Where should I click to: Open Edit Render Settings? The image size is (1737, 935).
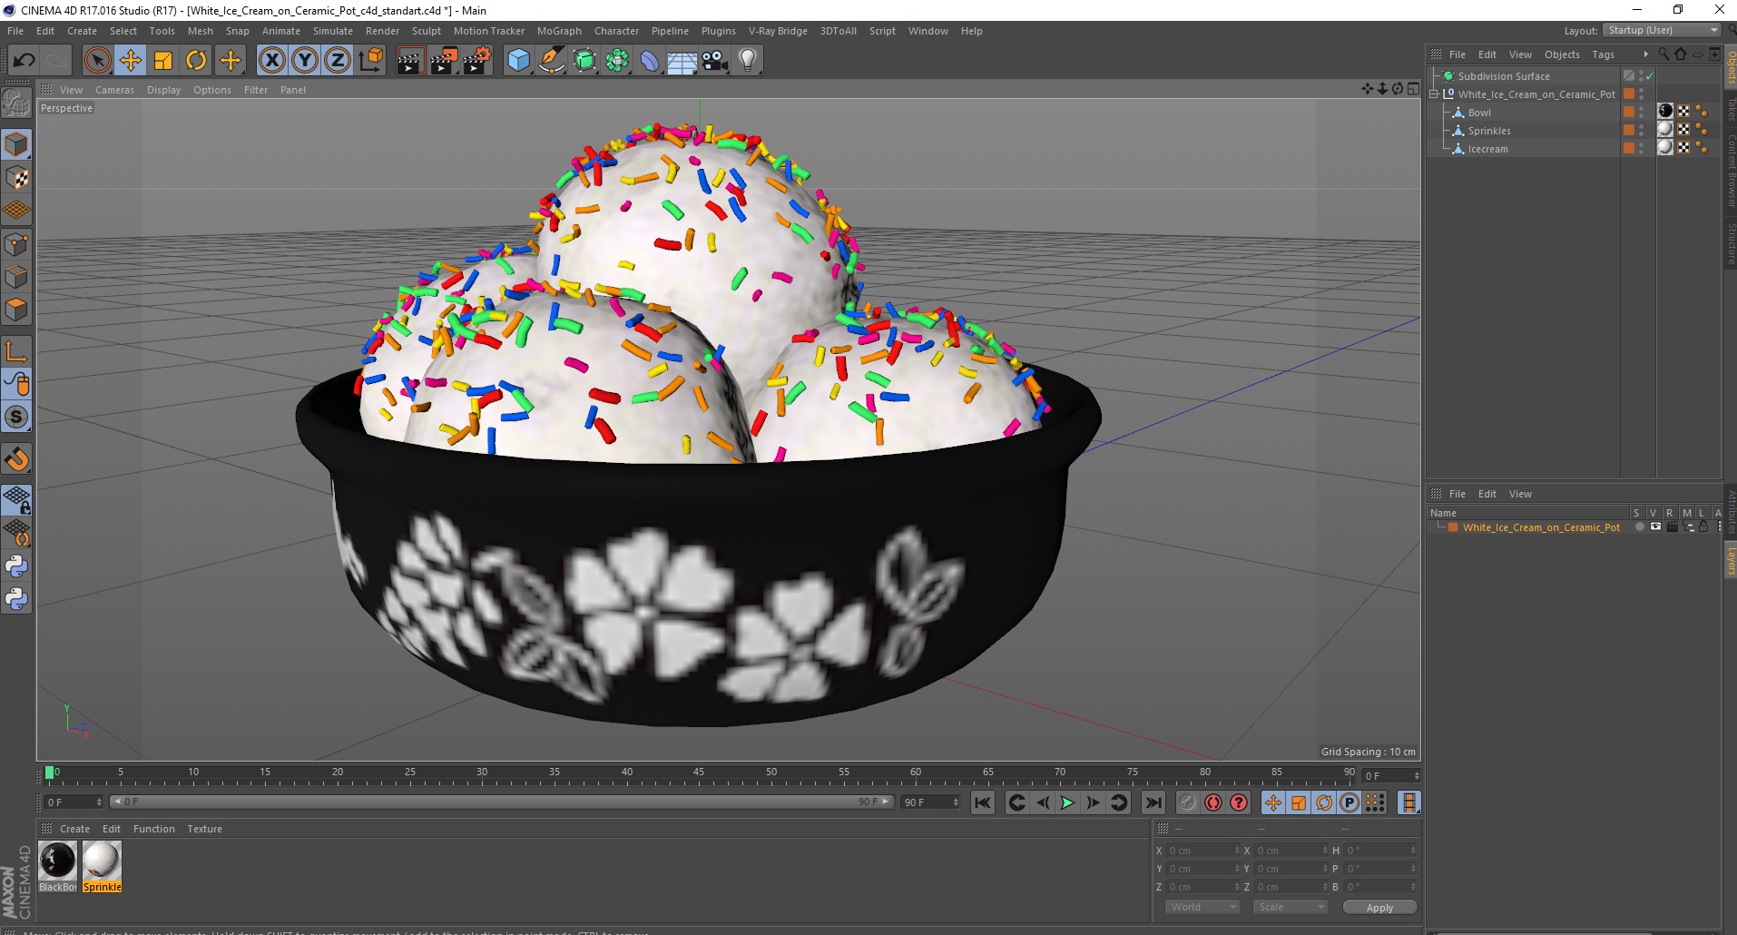pyautogui.click(x=477, y=61)
